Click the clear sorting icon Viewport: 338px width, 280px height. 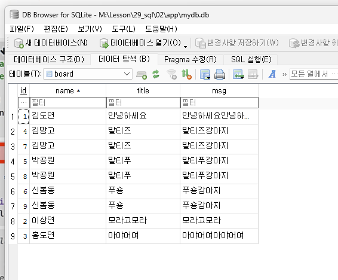point(186,74)
